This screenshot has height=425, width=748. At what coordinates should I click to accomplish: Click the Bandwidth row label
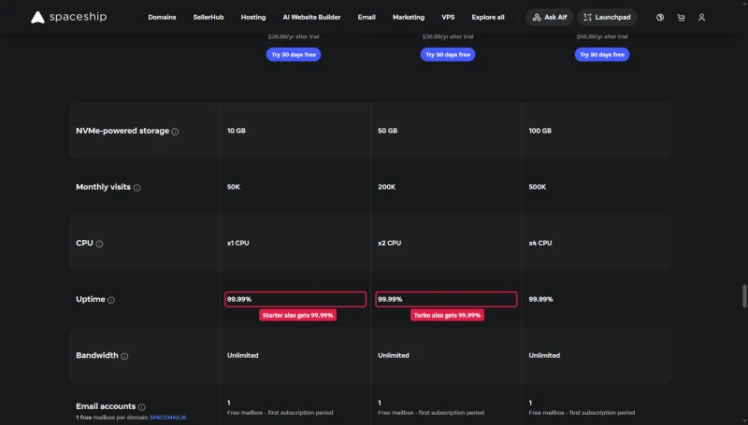pos(97,356)
